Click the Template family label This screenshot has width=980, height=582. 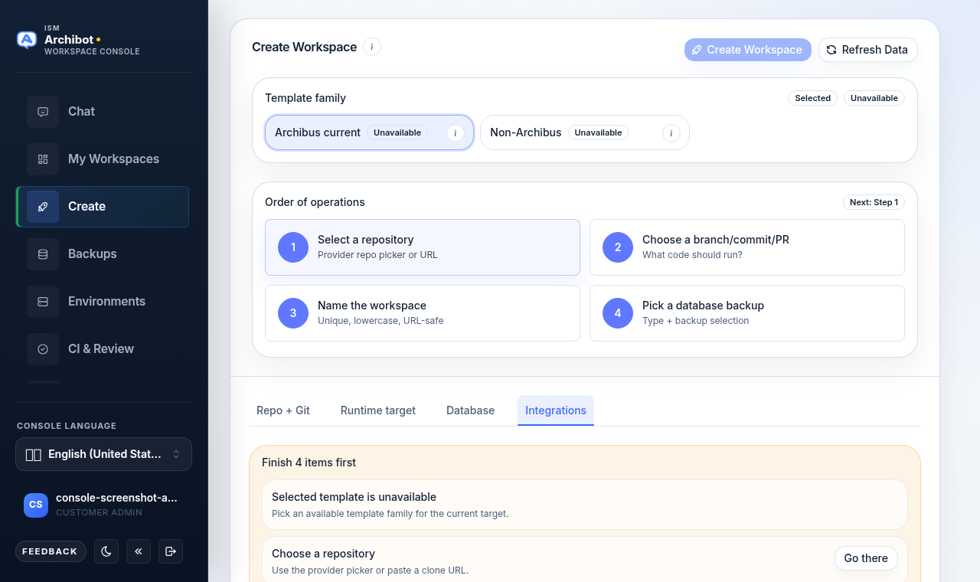tap(305, 98)
